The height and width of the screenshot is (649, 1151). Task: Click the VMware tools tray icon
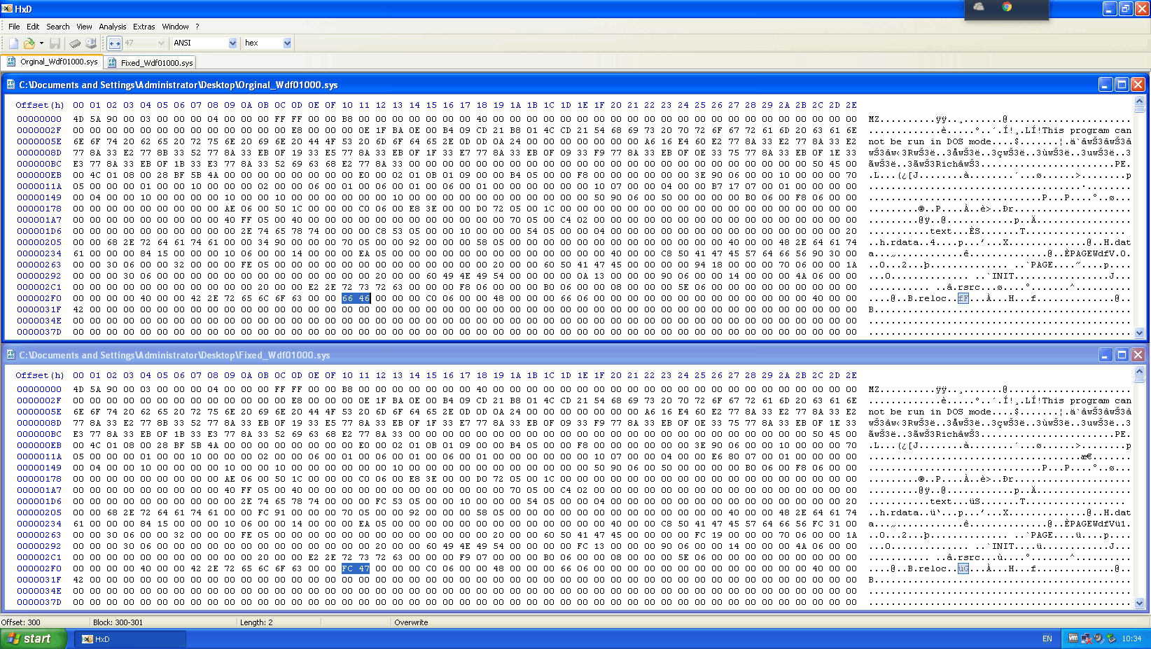(x=1073, y=638)
